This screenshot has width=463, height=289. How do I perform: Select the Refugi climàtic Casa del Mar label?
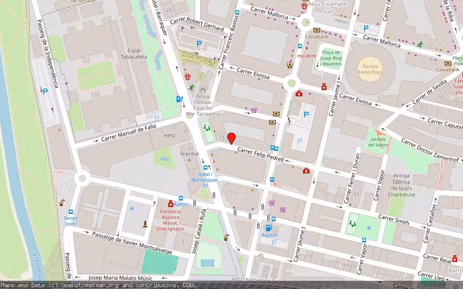tap(203, 105)
